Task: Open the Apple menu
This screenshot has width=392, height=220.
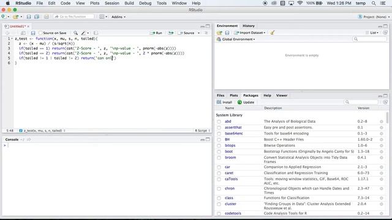Action: (8, 3)
